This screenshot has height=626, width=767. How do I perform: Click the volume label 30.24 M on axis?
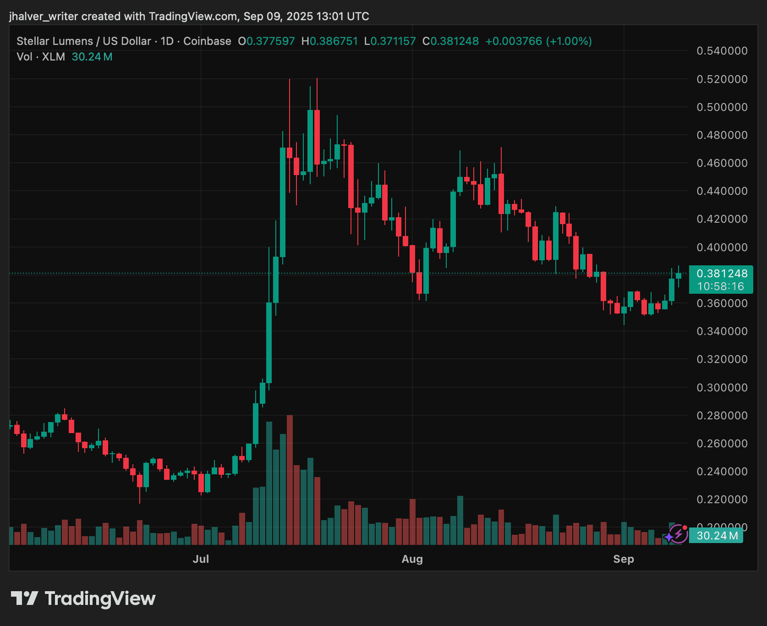pos(717,536)
